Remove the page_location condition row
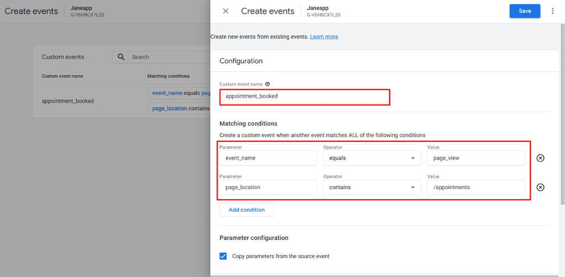 (540, 187)
